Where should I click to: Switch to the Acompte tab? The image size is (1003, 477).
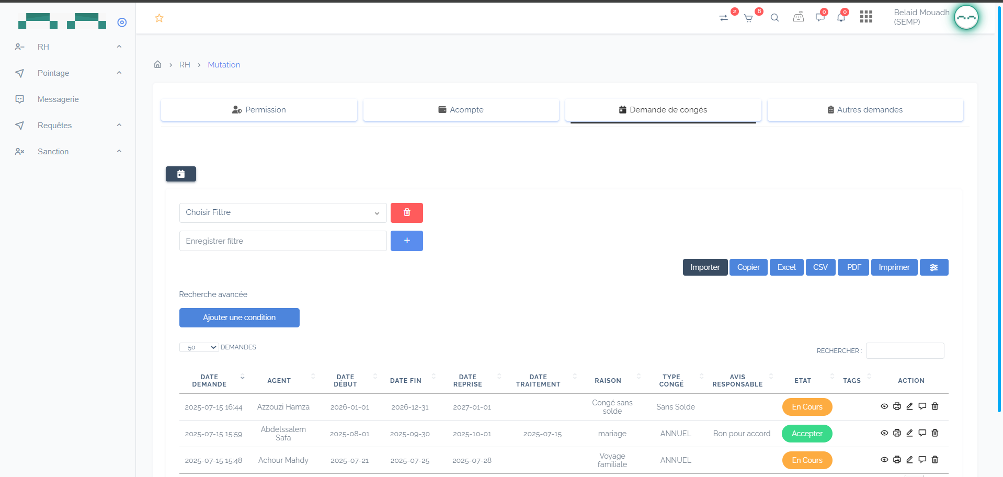coord(461,110)
